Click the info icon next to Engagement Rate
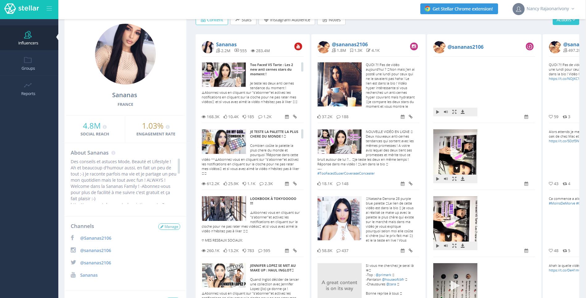 (168, 127)
